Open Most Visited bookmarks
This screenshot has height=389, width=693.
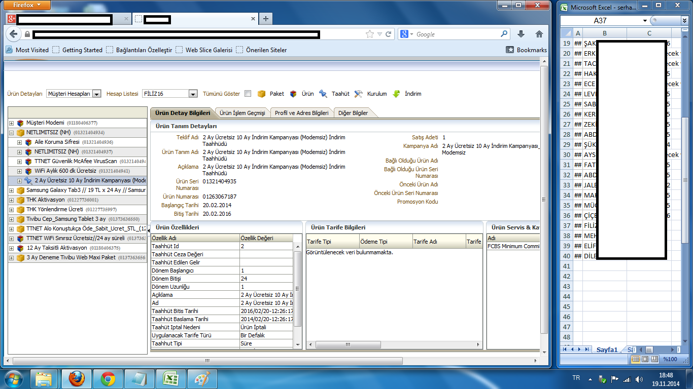tap(28, 50)
